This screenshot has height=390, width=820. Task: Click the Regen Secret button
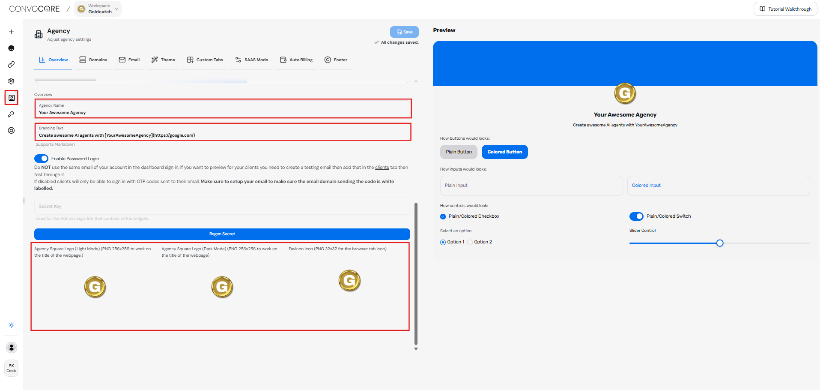click(222, 234)
